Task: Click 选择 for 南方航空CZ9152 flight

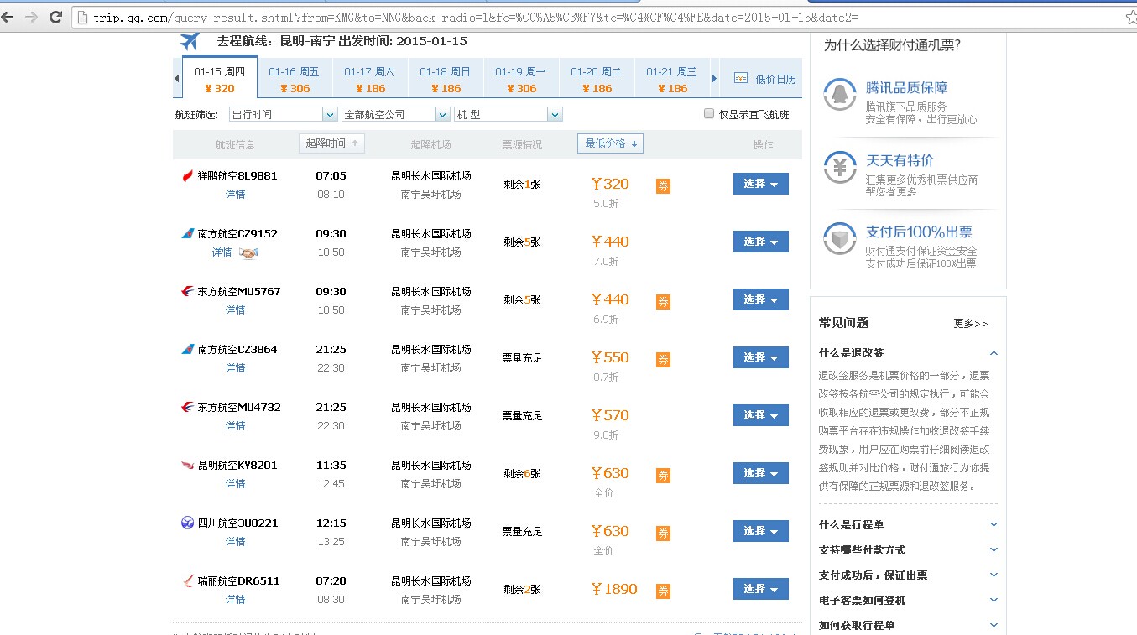Action: pyautogui.click(x=761, y=242)
